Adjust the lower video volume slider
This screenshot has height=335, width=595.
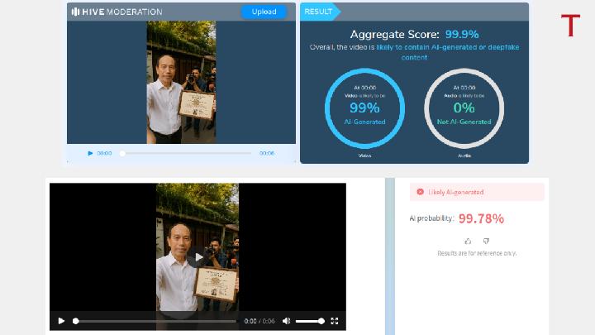(x=309, y=321)
